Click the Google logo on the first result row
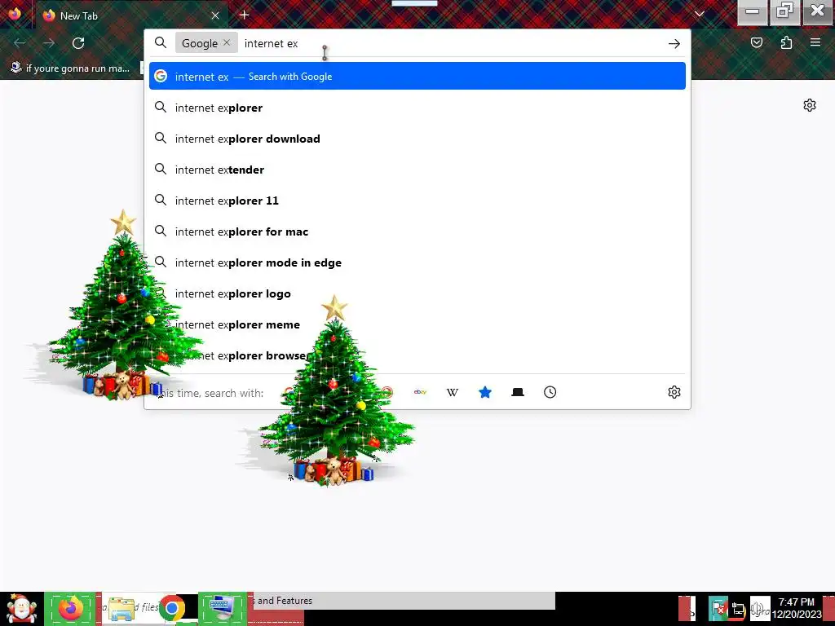 [x=161, y=76]
